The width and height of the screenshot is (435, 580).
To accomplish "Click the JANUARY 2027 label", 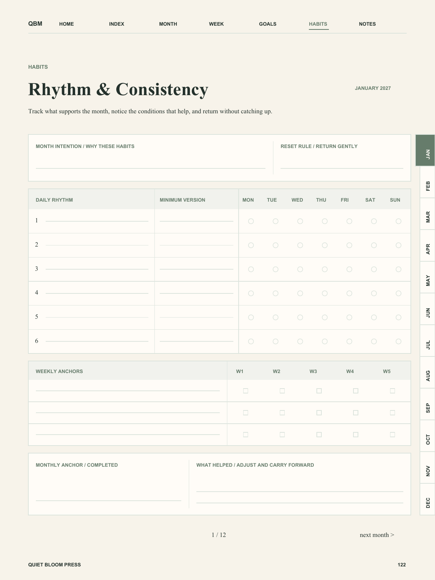I will pos(373,88).
